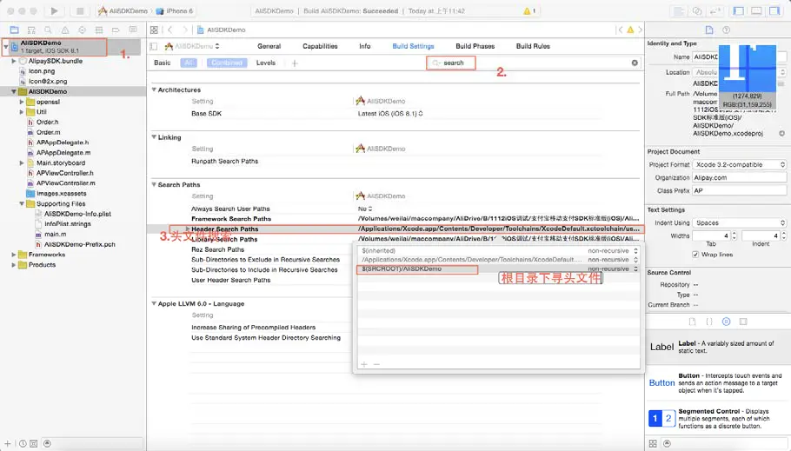Screen dimensions: 791x451
Task: Select the Assistant editor button
Action: point(697,10)
